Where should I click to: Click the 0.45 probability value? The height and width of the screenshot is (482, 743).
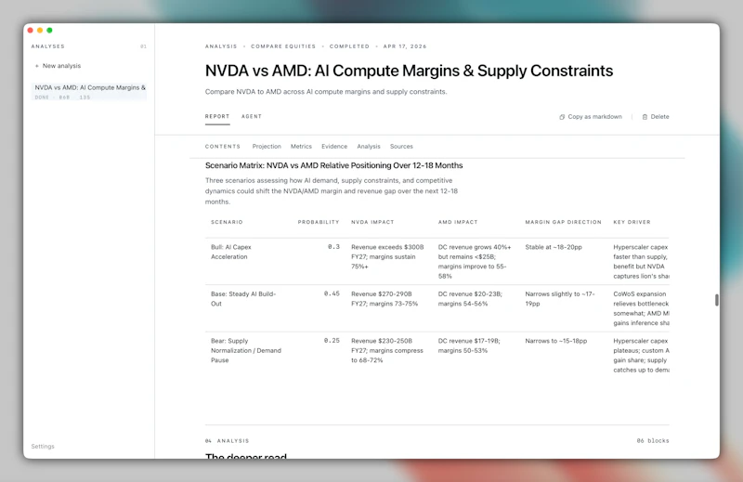point(332,293)
